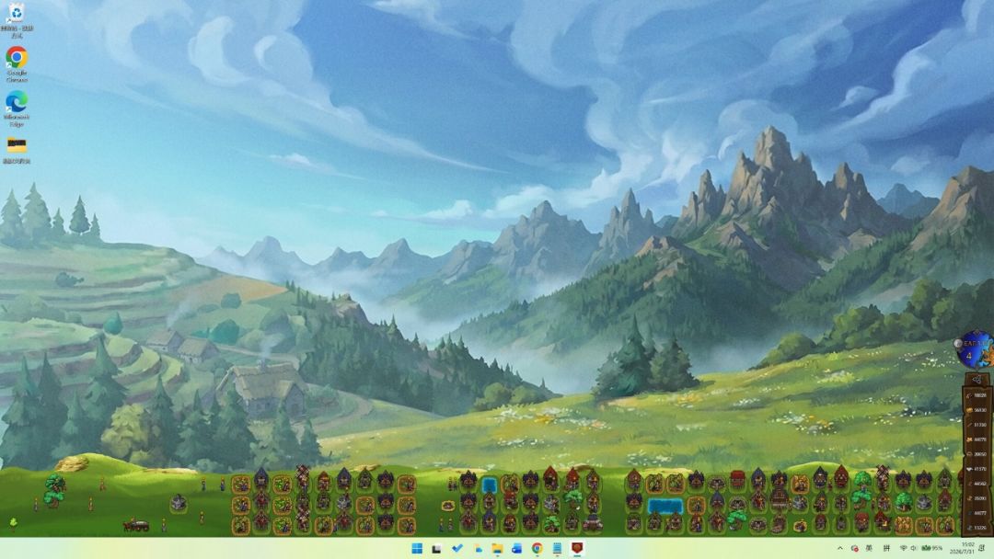Switch to Chrome in the taskbar
Viewport: 994px width, 559px height.
pos(537,548)
